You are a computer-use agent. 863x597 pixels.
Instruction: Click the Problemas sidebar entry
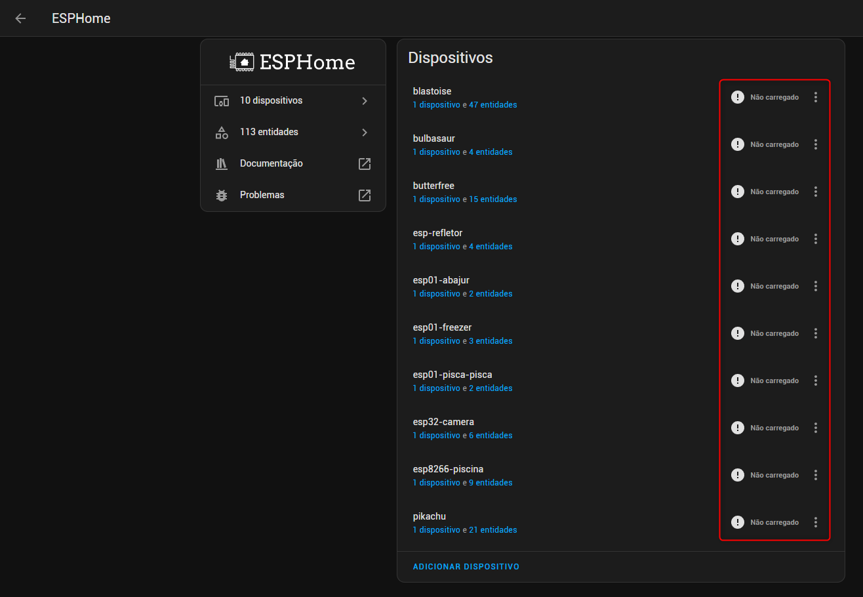pos(262,195)
